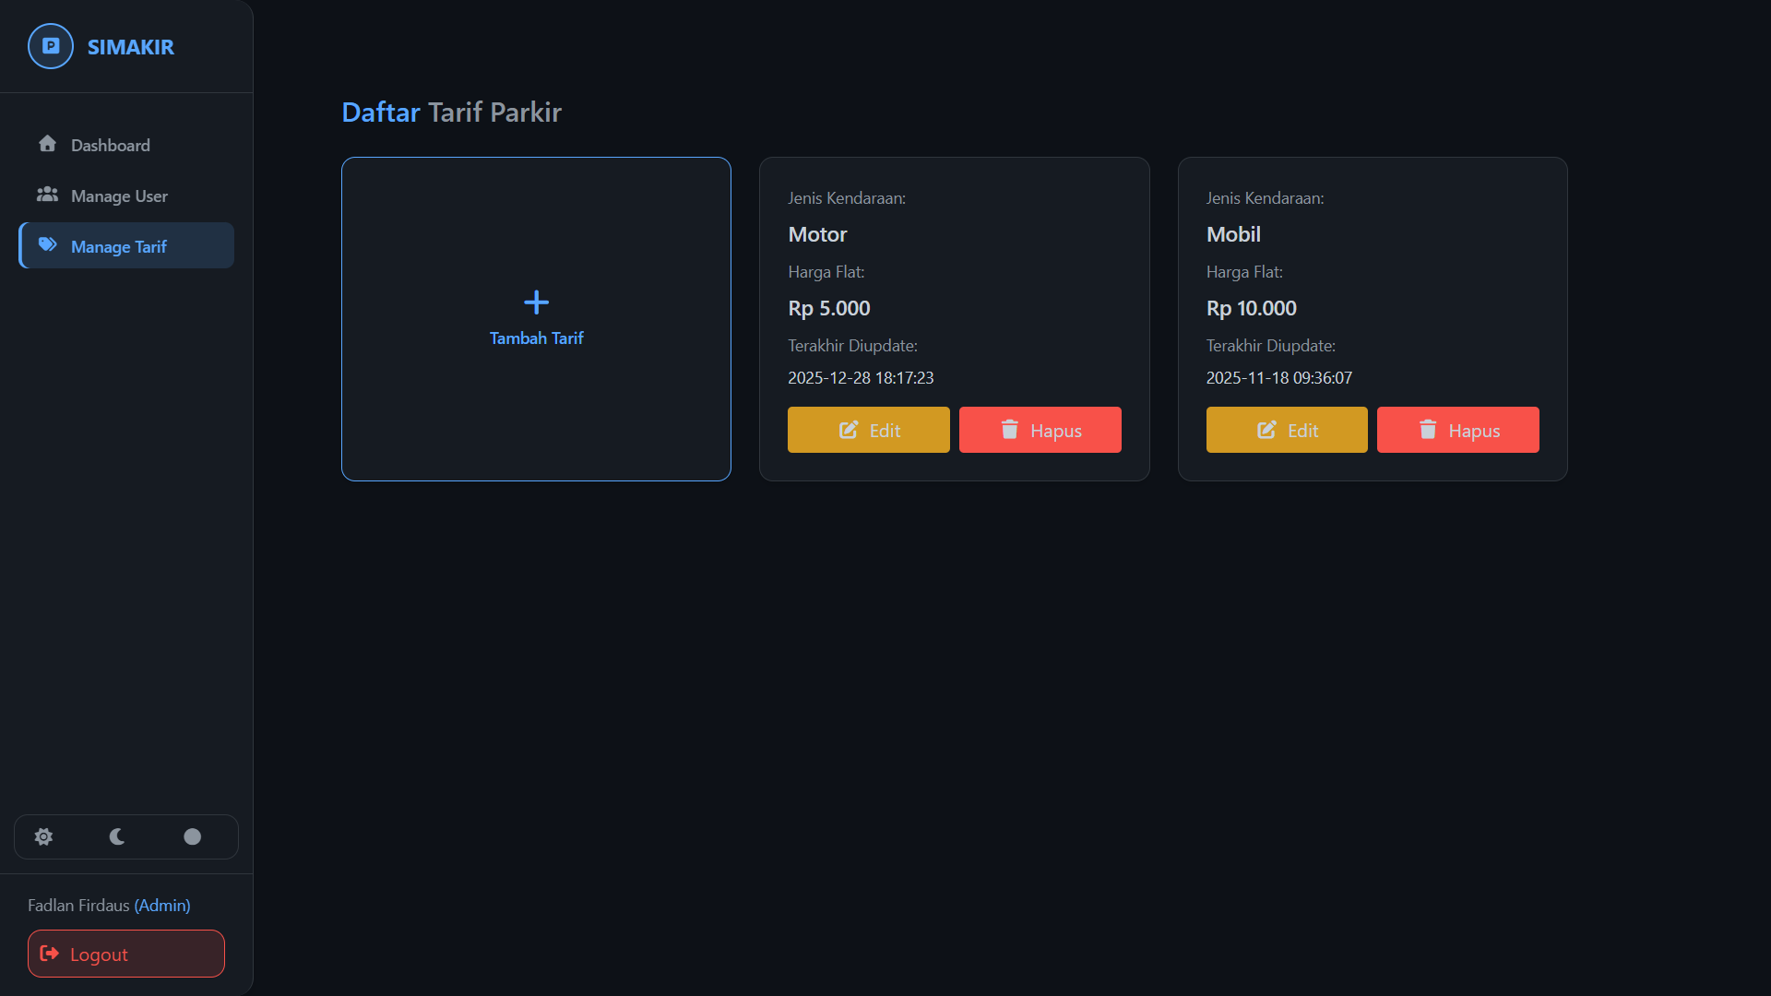1771x996 pixels.
Task: Click the plus icon on Tambah Tarif card
Action: 536,301
